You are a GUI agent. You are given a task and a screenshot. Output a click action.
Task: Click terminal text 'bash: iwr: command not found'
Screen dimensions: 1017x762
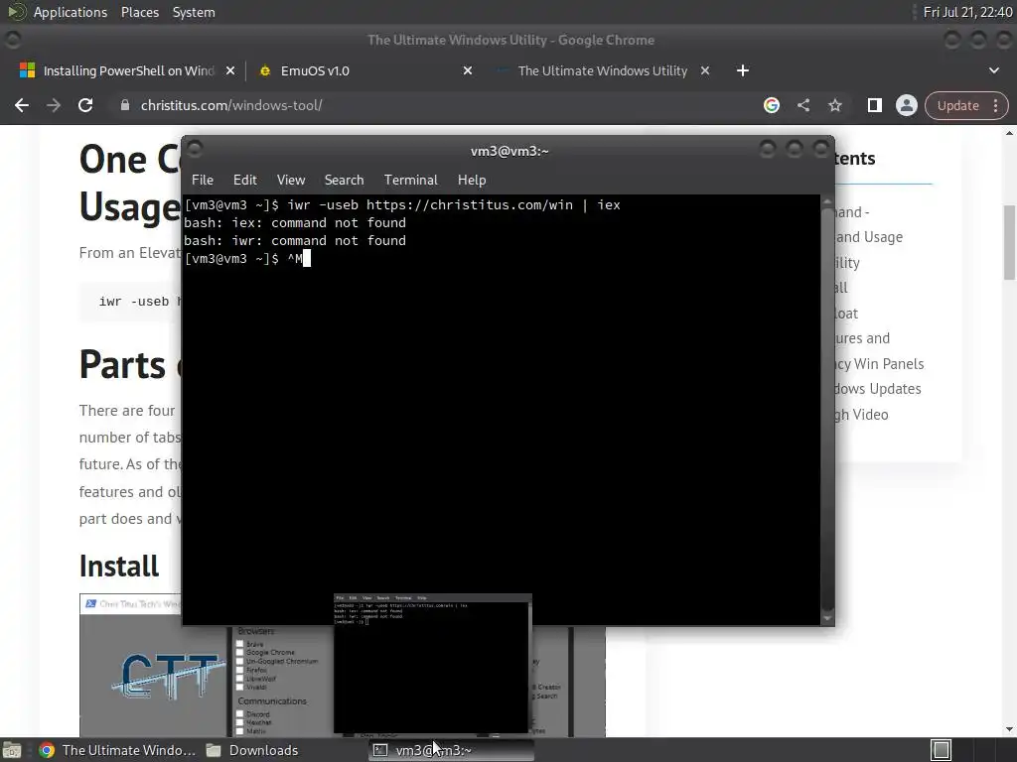[x=294, y=241]
